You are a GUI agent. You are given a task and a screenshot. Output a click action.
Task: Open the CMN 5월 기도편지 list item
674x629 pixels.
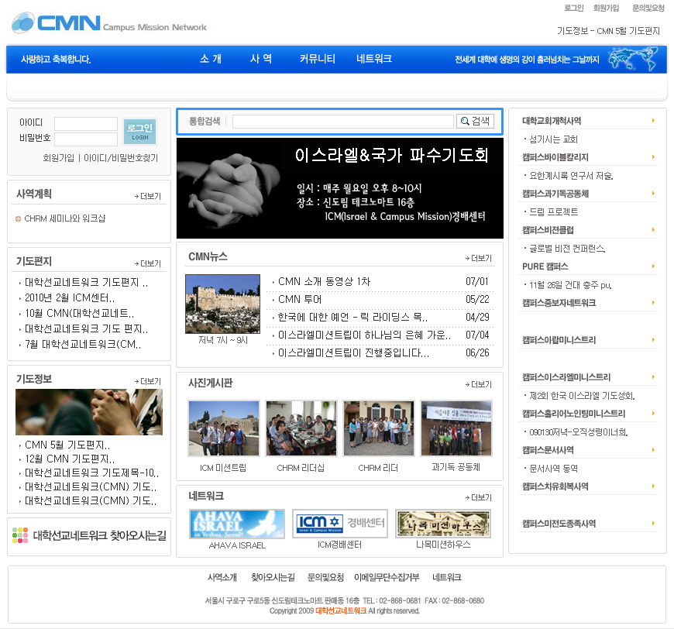point(67,445)
